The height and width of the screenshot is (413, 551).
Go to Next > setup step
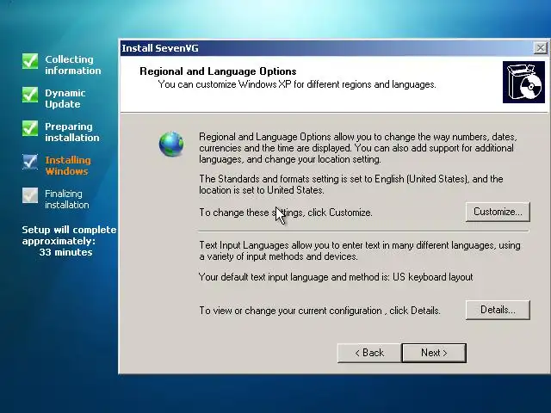434,353
